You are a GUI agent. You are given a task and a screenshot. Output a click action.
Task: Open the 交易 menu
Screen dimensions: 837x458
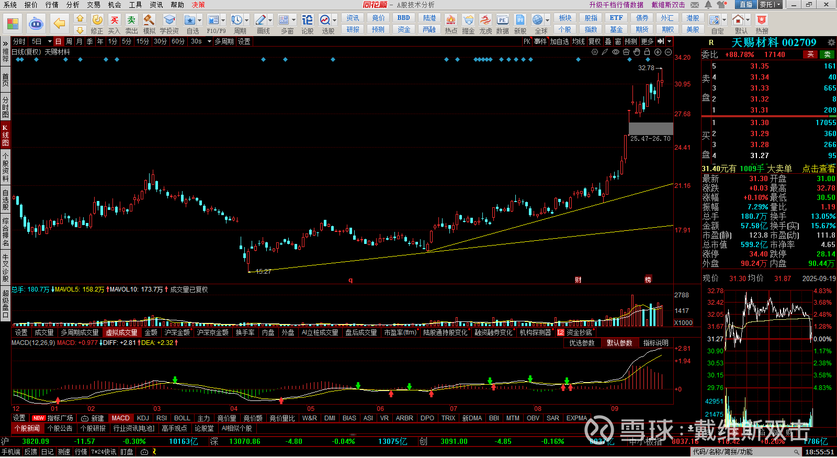click(x=94, y=5)
